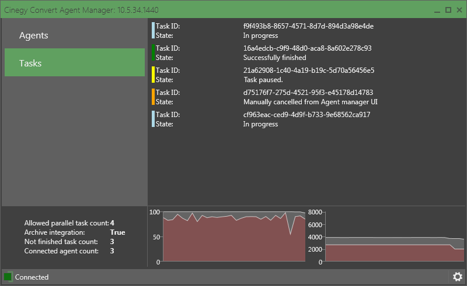
Task: Click yellow status bar of task 21a62908
Action: [153, 75]
